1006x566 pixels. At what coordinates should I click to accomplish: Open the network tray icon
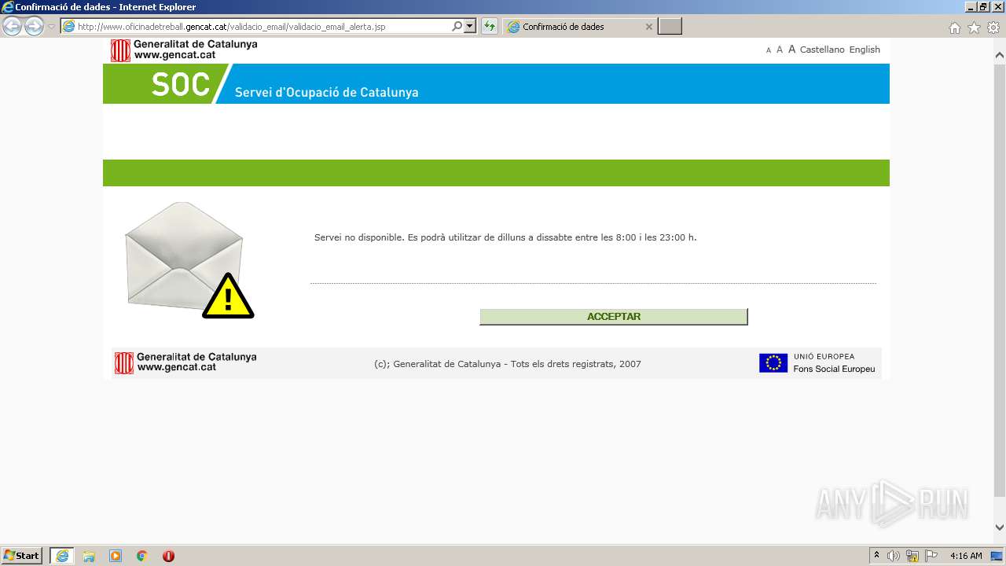[912, 556]
